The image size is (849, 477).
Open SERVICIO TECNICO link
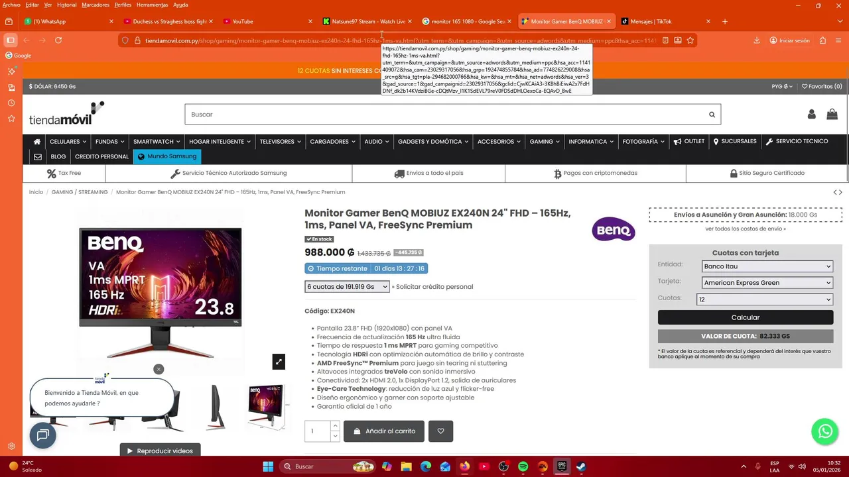click(797, 141)
